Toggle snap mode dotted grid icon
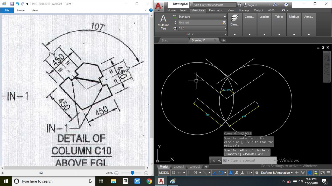This screenshot has width=332, height=186. pos(179,173)
